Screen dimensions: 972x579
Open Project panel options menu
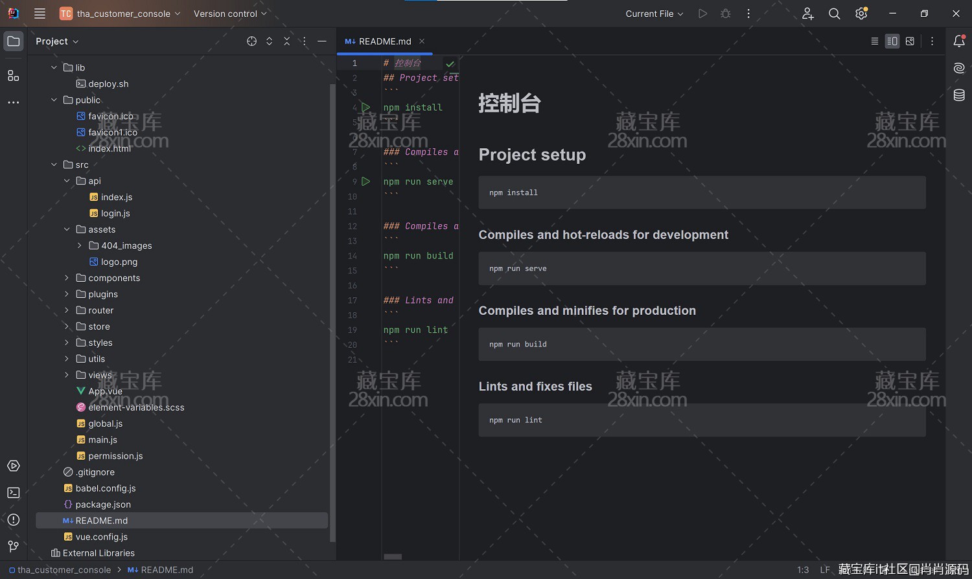point(305,41)
